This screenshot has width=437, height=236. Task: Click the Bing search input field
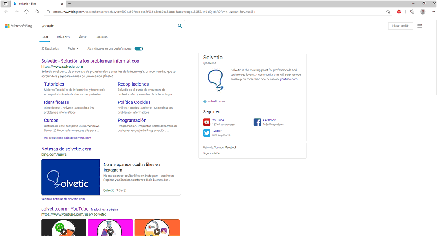107,26
